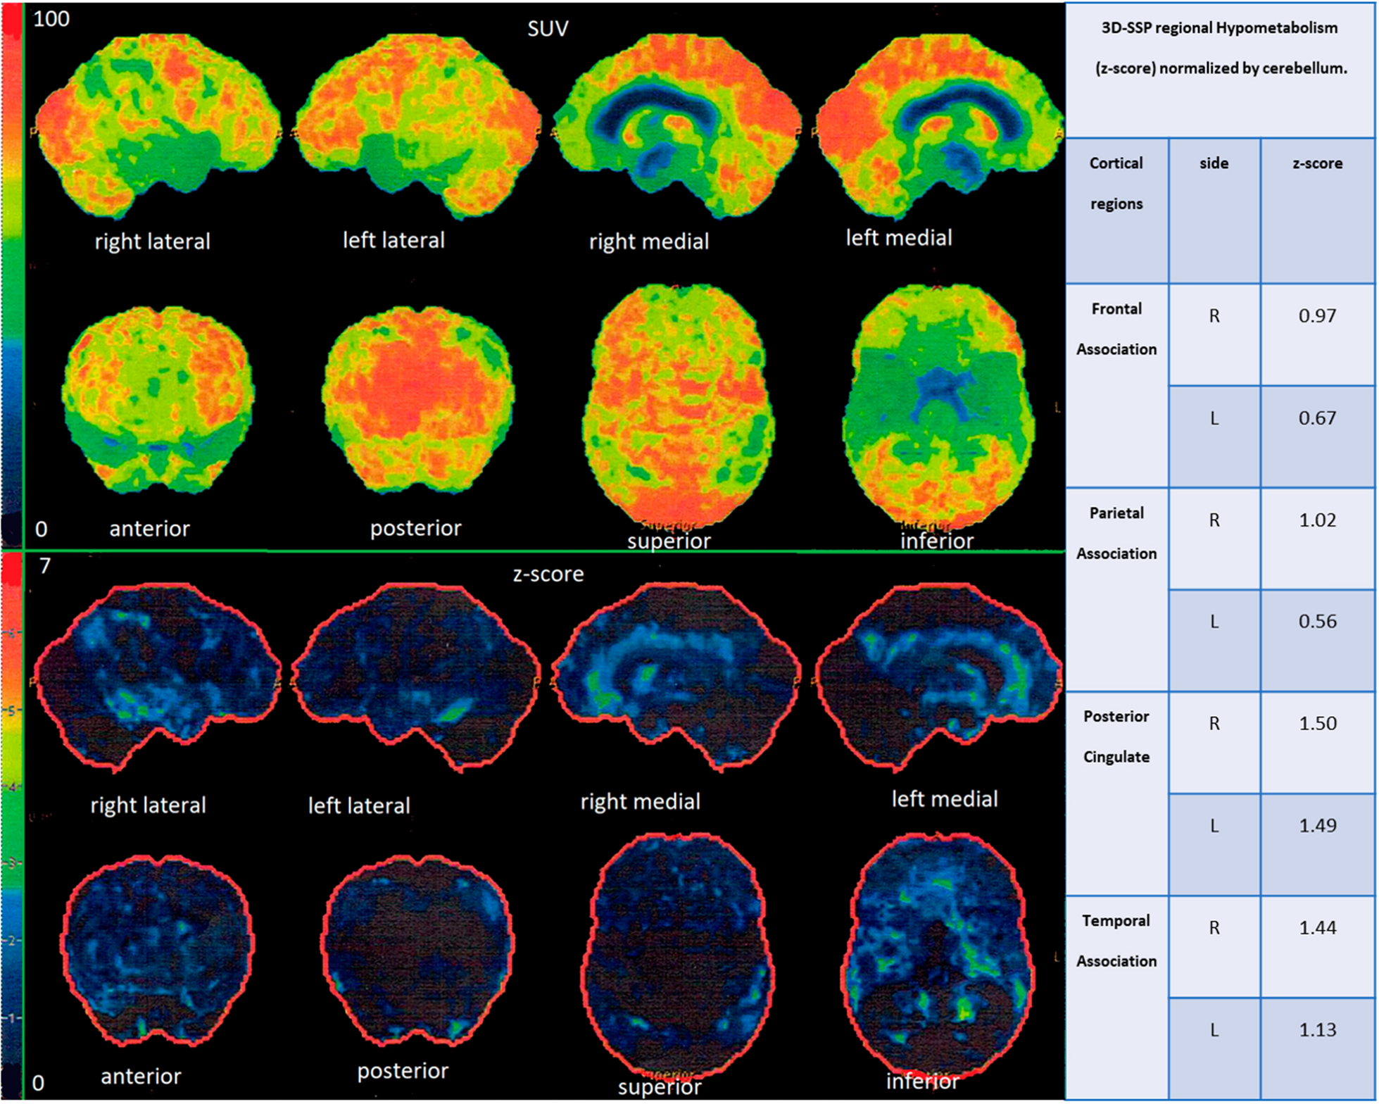The height and width of the screenshot is (1104, 1379).
Task: Select the SUV right medial brain image
Action: click(677, 127)
